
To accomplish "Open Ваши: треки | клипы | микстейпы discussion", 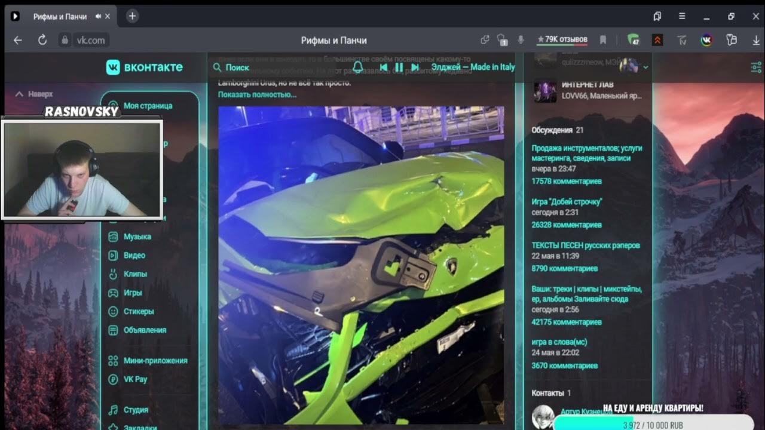I will pos(587,294).
